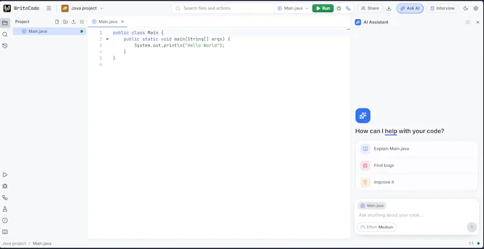This screenshot has width=484, height=249.
Task: Click Main.java in the bottom breadcrumb
Action: 42,244
